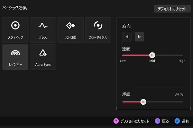Set speed to High on slider
Image resolution: width=193 pixels, height=128 pixels.
click(x=182, y=55)
